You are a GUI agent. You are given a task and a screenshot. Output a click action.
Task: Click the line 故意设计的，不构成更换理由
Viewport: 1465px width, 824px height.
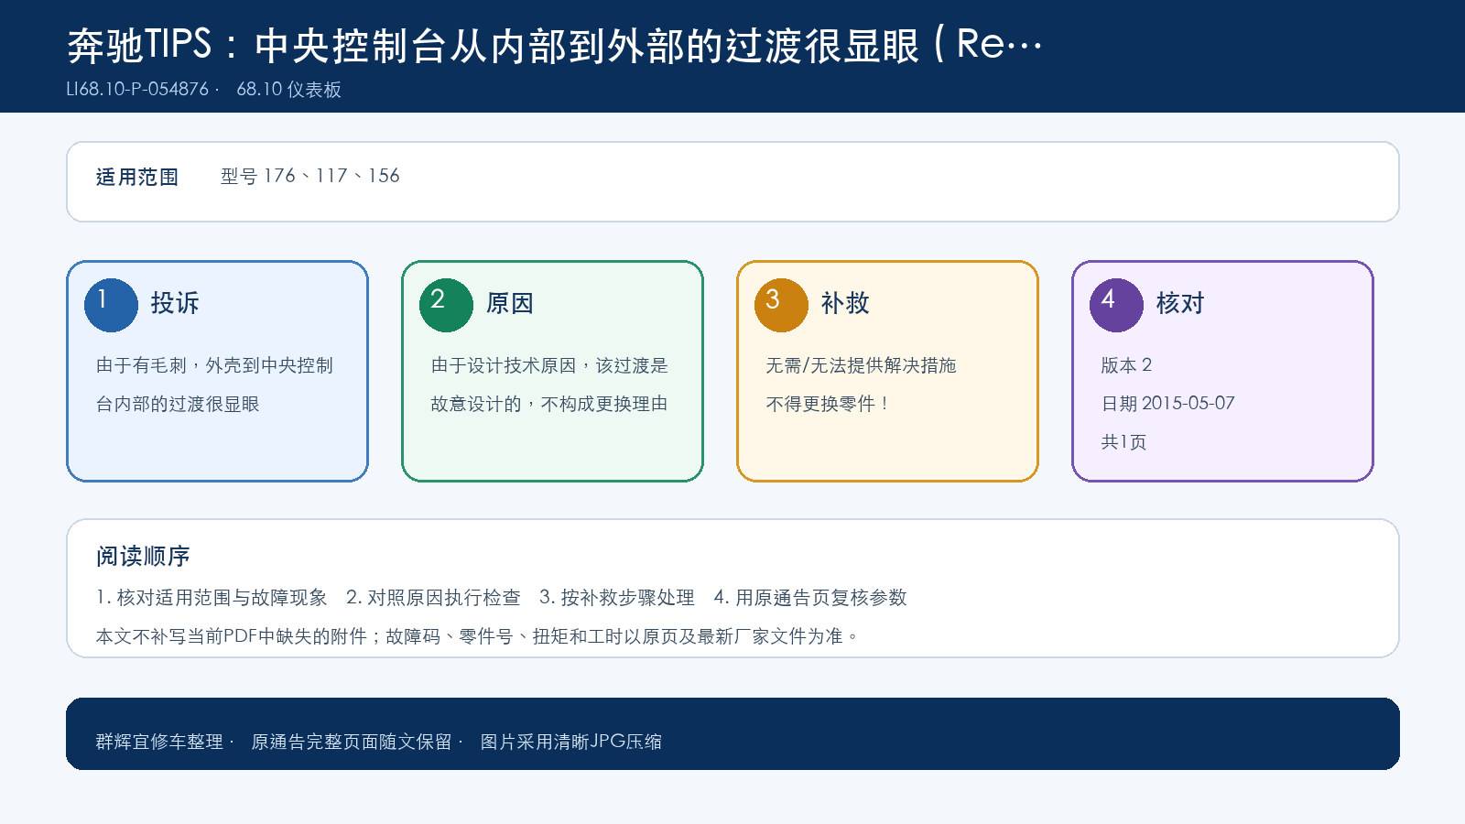coord(549,404)
